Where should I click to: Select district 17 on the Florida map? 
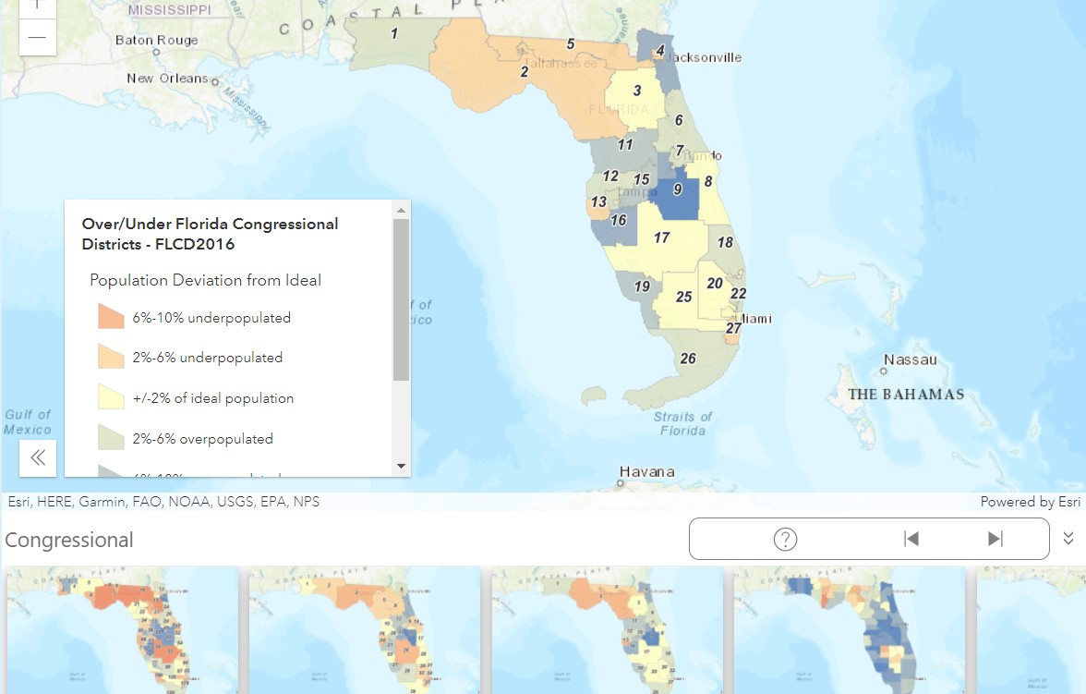pyautogui.click(x=661, y=237)
